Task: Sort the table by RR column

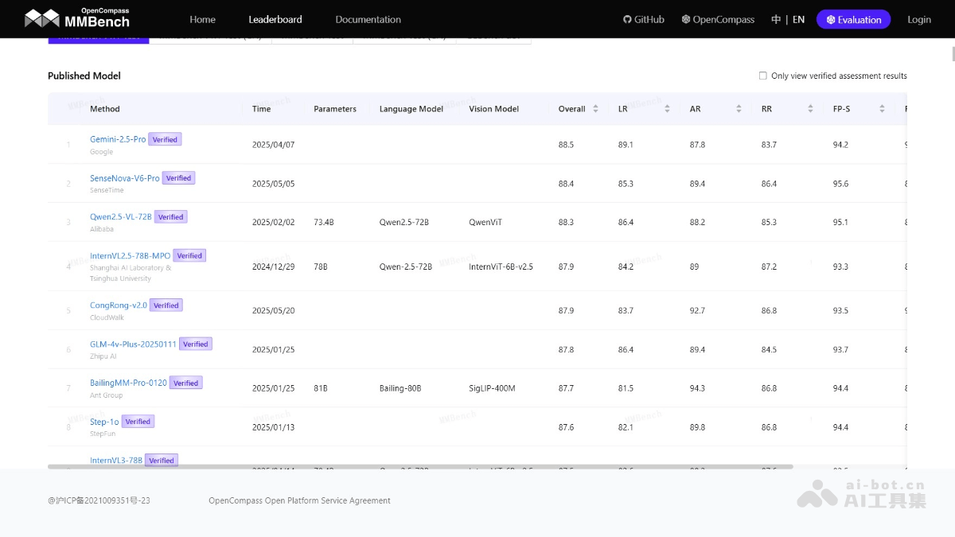Action: click(x=810, y=109)
